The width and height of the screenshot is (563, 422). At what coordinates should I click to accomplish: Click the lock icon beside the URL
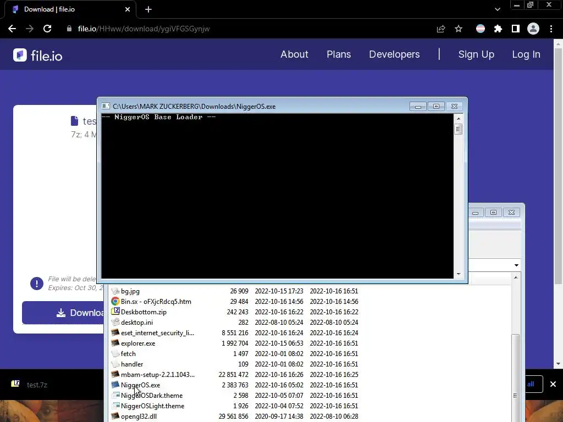point(69,29)
